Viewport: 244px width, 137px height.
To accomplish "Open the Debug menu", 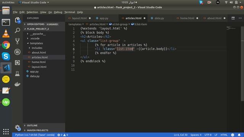I will (x=58, y=12).
